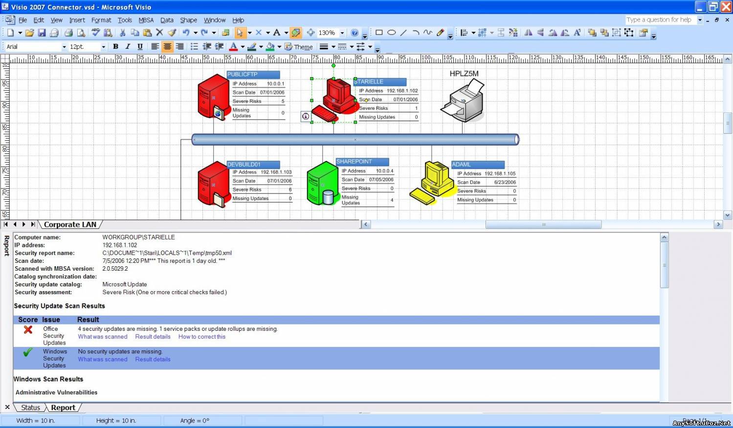Open Windows updates 'Result details' link
This screenshot has height=428, width=733.
153,359
